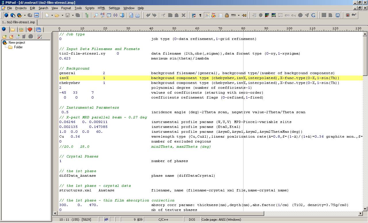Open the Help menu
This screenshot has width=368, height=223.
141,8
